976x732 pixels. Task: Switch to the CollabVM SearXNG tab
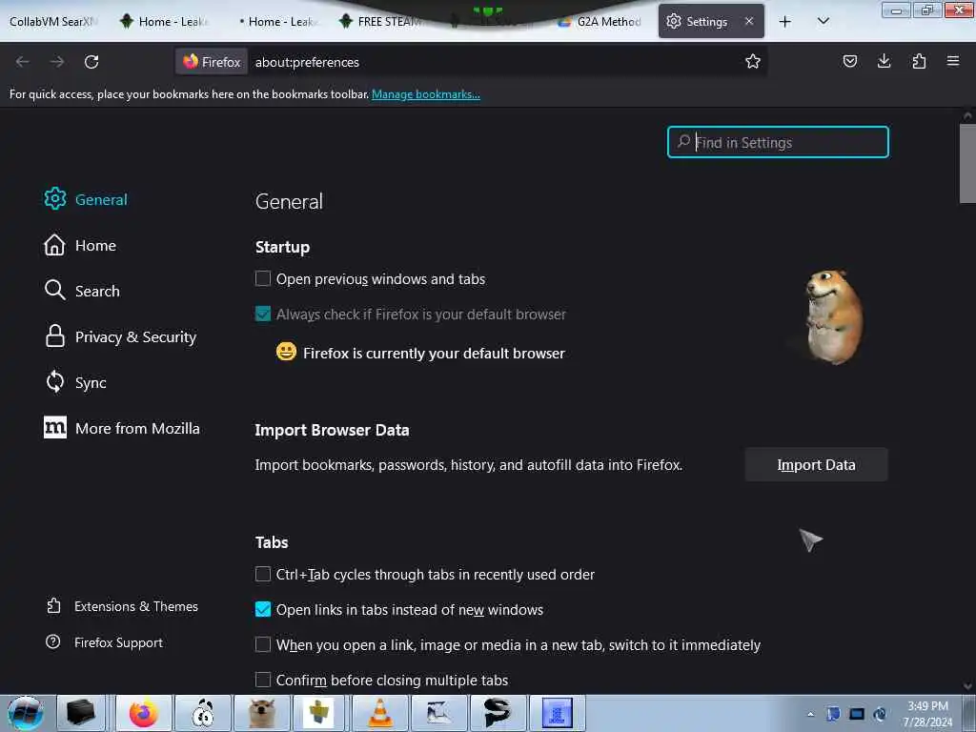(x=53, y=21)
